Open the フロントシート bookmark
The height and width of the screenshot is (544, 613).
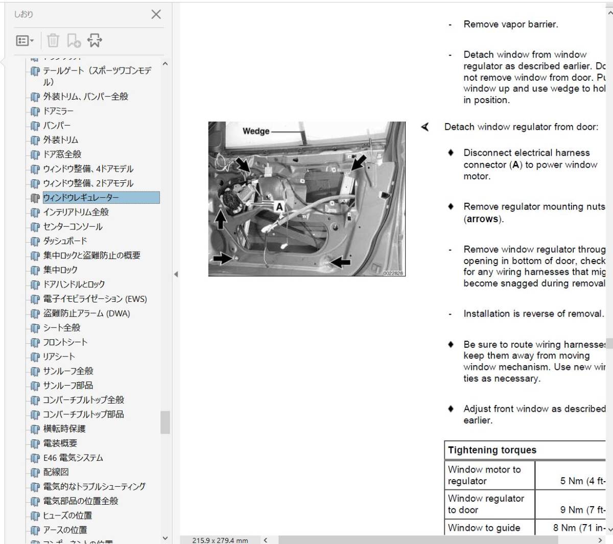click(x=65, y=342)
